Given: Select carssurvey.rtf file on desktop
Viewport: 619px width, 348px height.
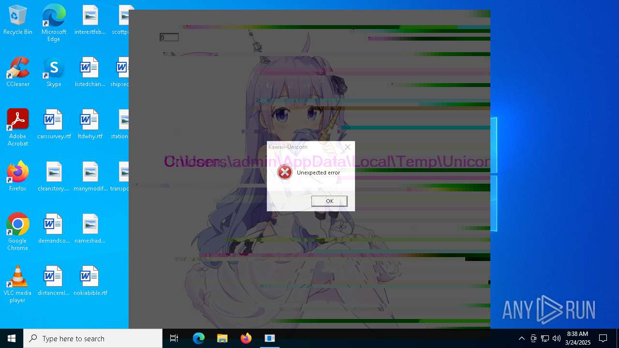Looking at the screenshot, I should tap(54, 125).
